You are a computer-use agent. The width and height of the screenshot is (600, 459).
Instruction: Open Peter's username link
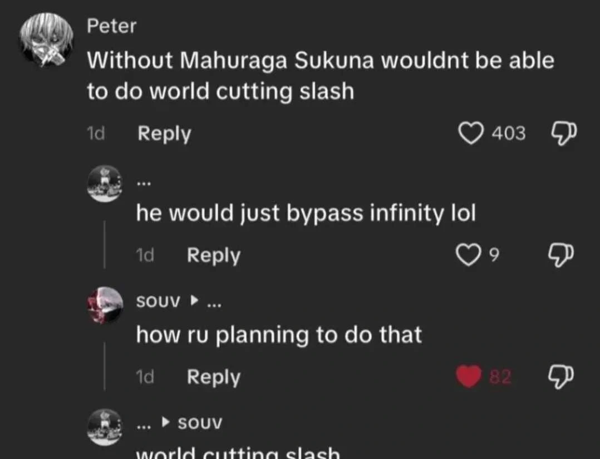[111, 26]
